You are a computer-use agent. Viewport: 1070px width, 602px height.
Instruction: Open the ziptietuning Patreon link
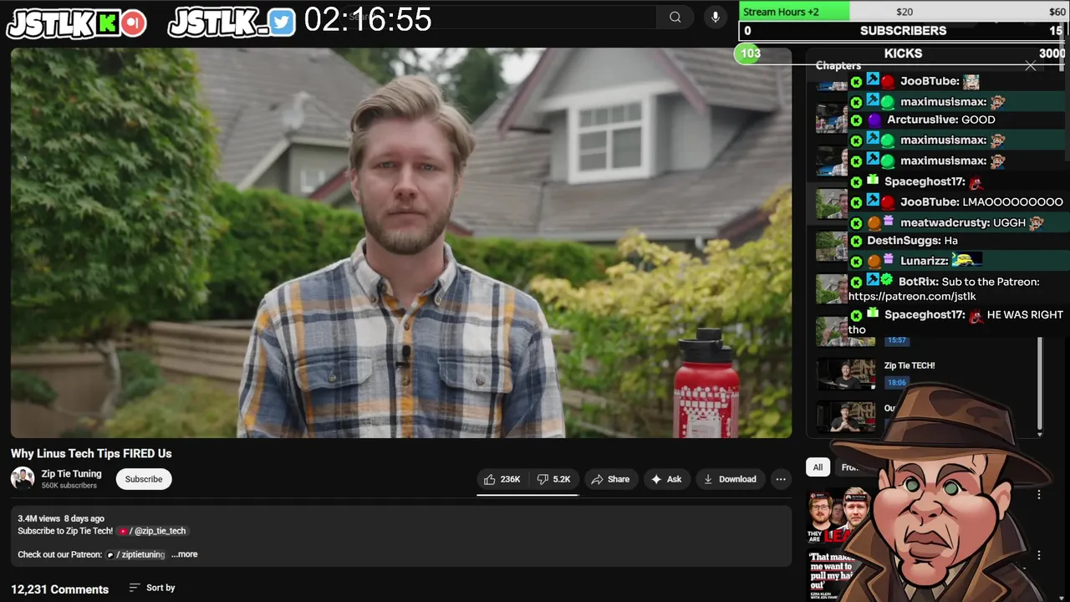(135, 554)
